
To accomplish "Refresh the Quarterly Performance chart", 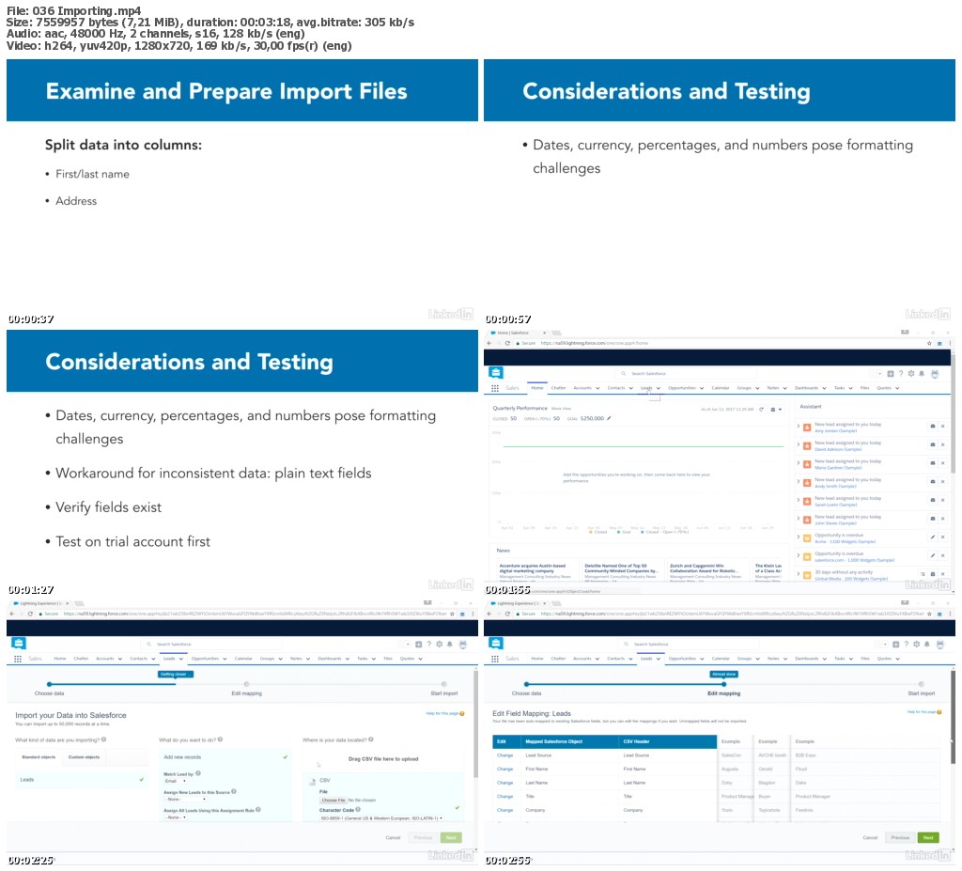I will (x=761, y=409).
